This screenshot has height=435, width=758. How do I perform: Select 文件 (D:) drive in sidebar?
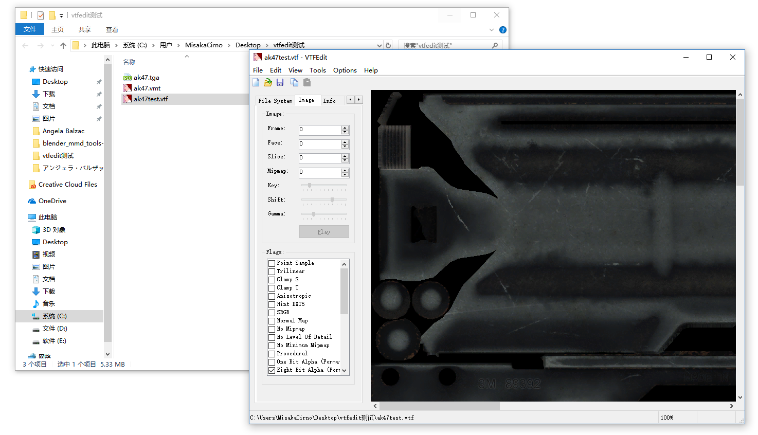tap(55, 329)
